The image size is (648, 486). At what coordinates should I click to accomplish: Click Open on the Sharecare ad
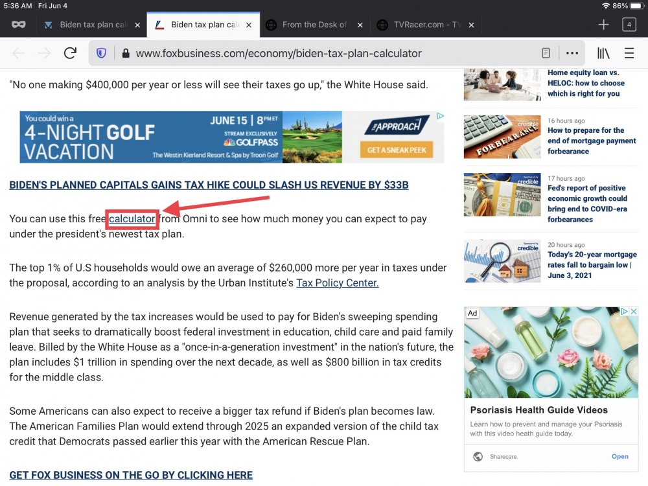(620, 456)
